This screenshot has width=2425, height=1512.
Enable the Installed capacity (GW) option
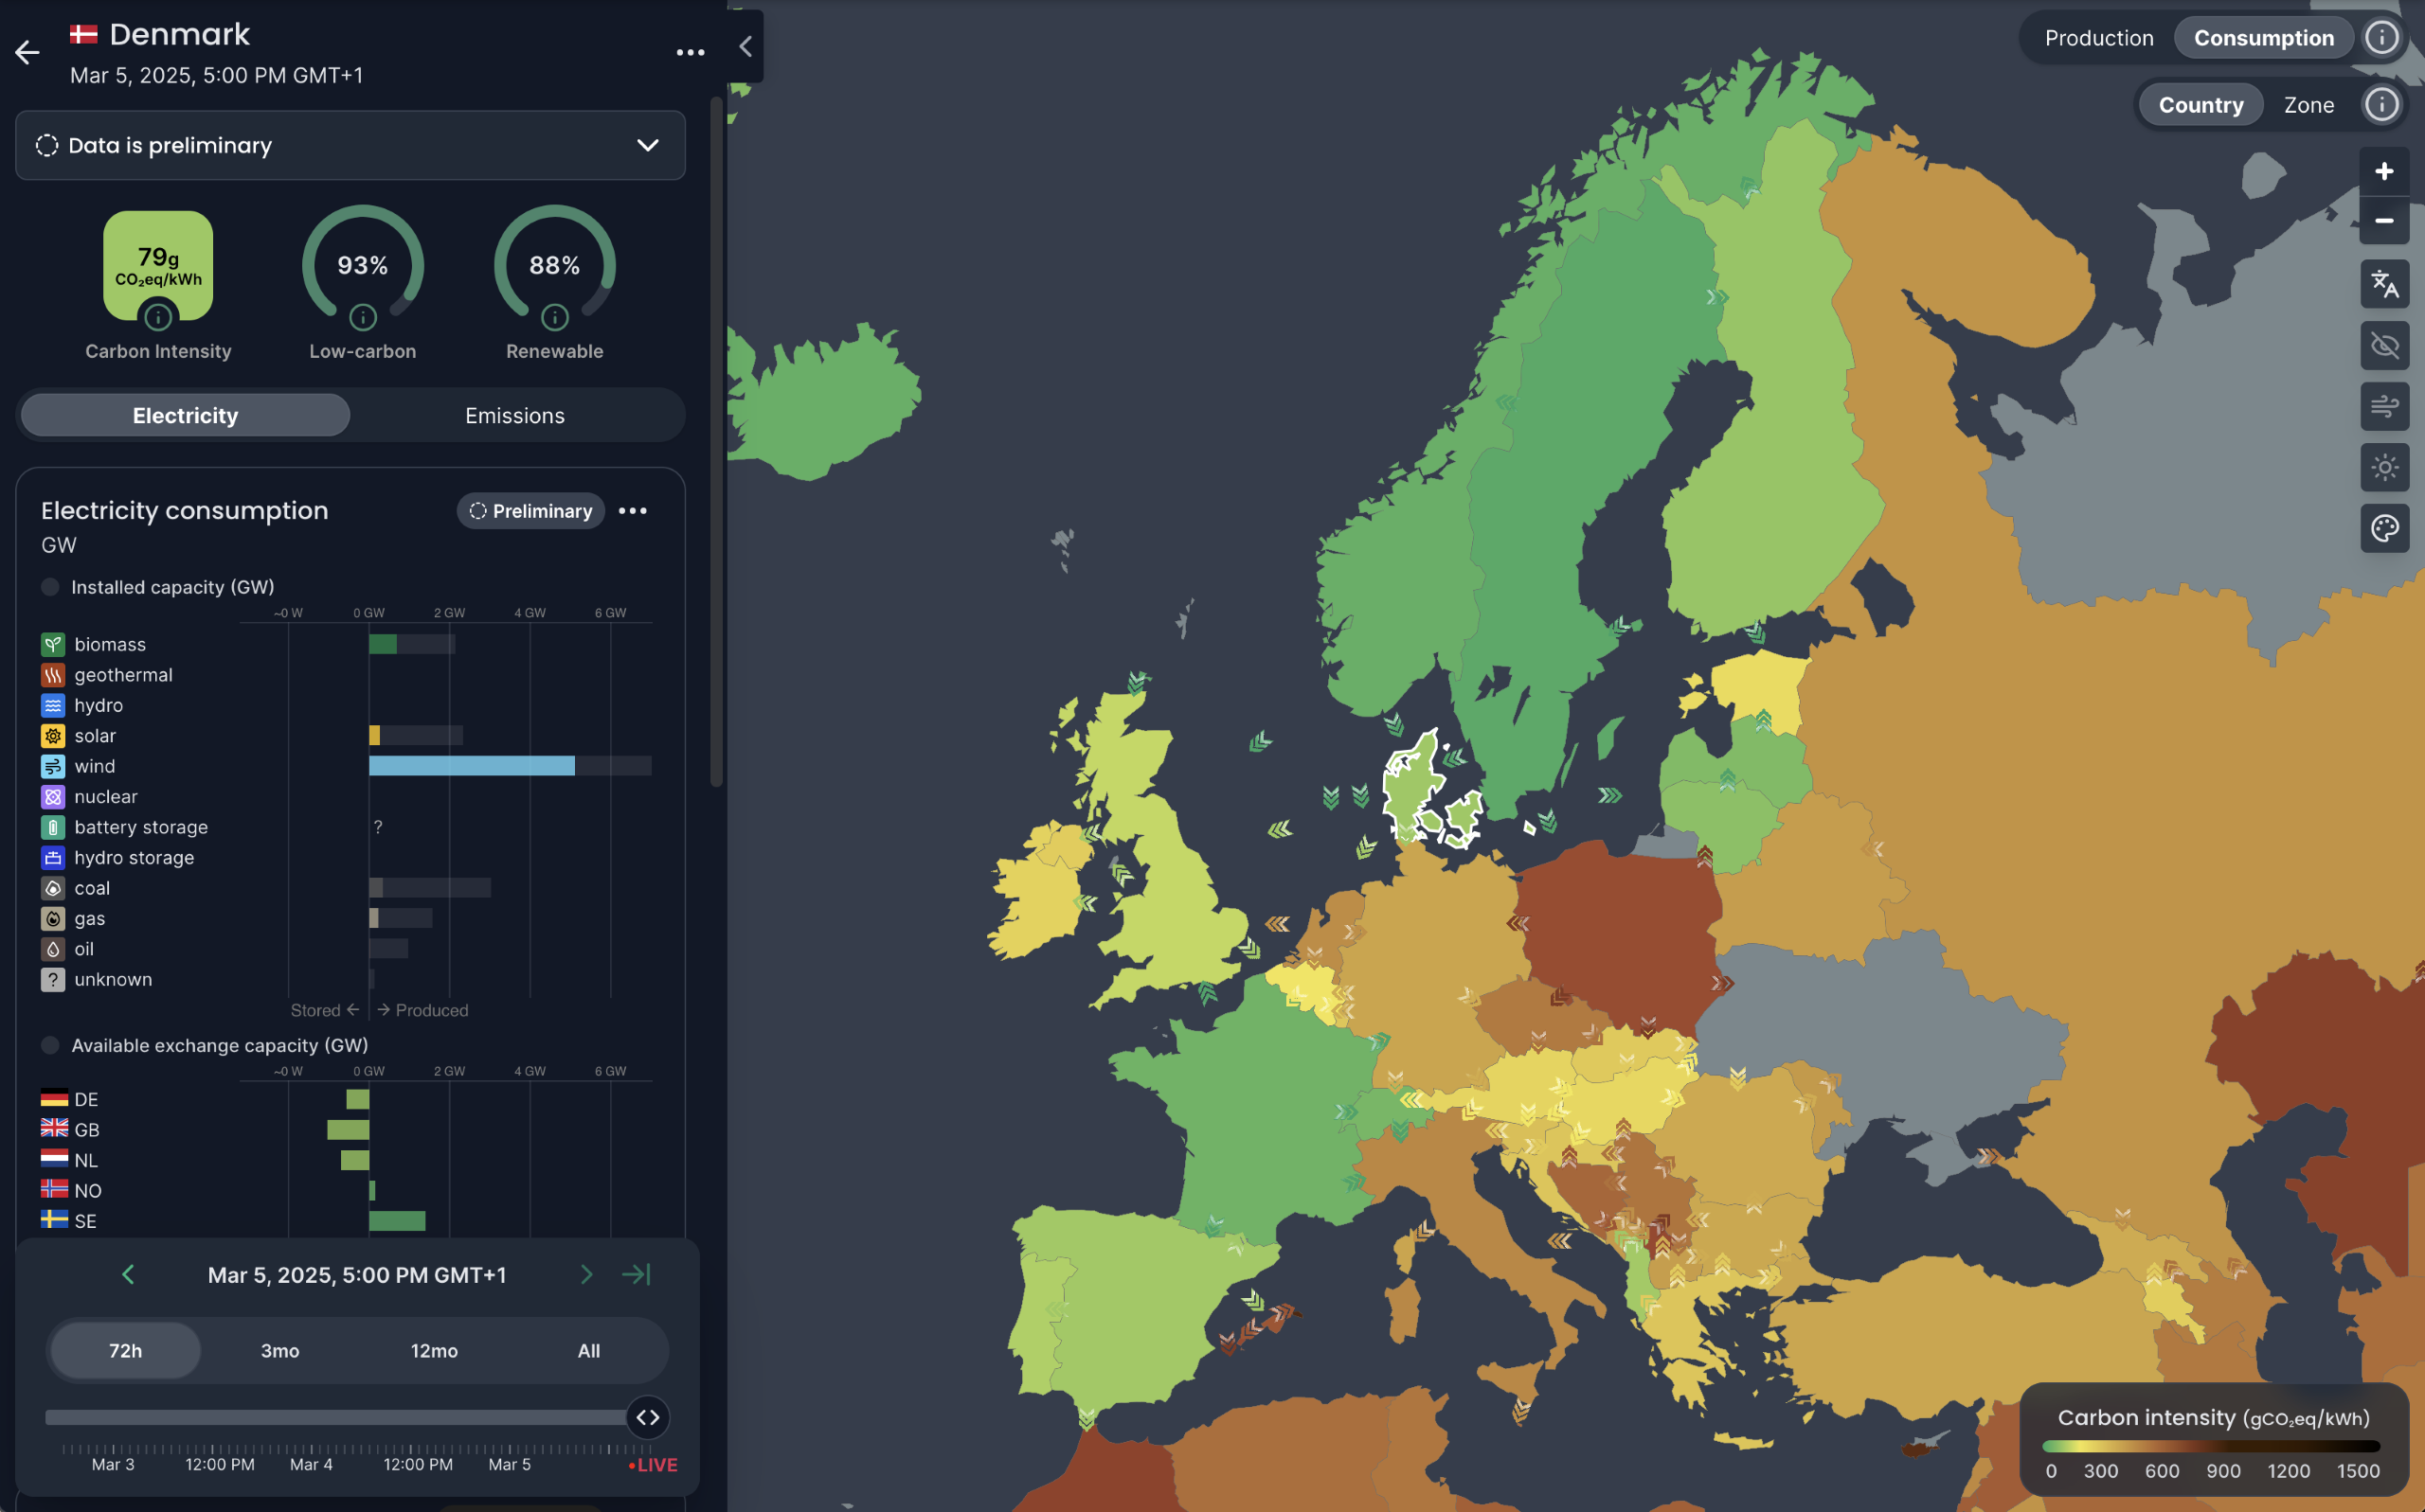pos(49,587)
